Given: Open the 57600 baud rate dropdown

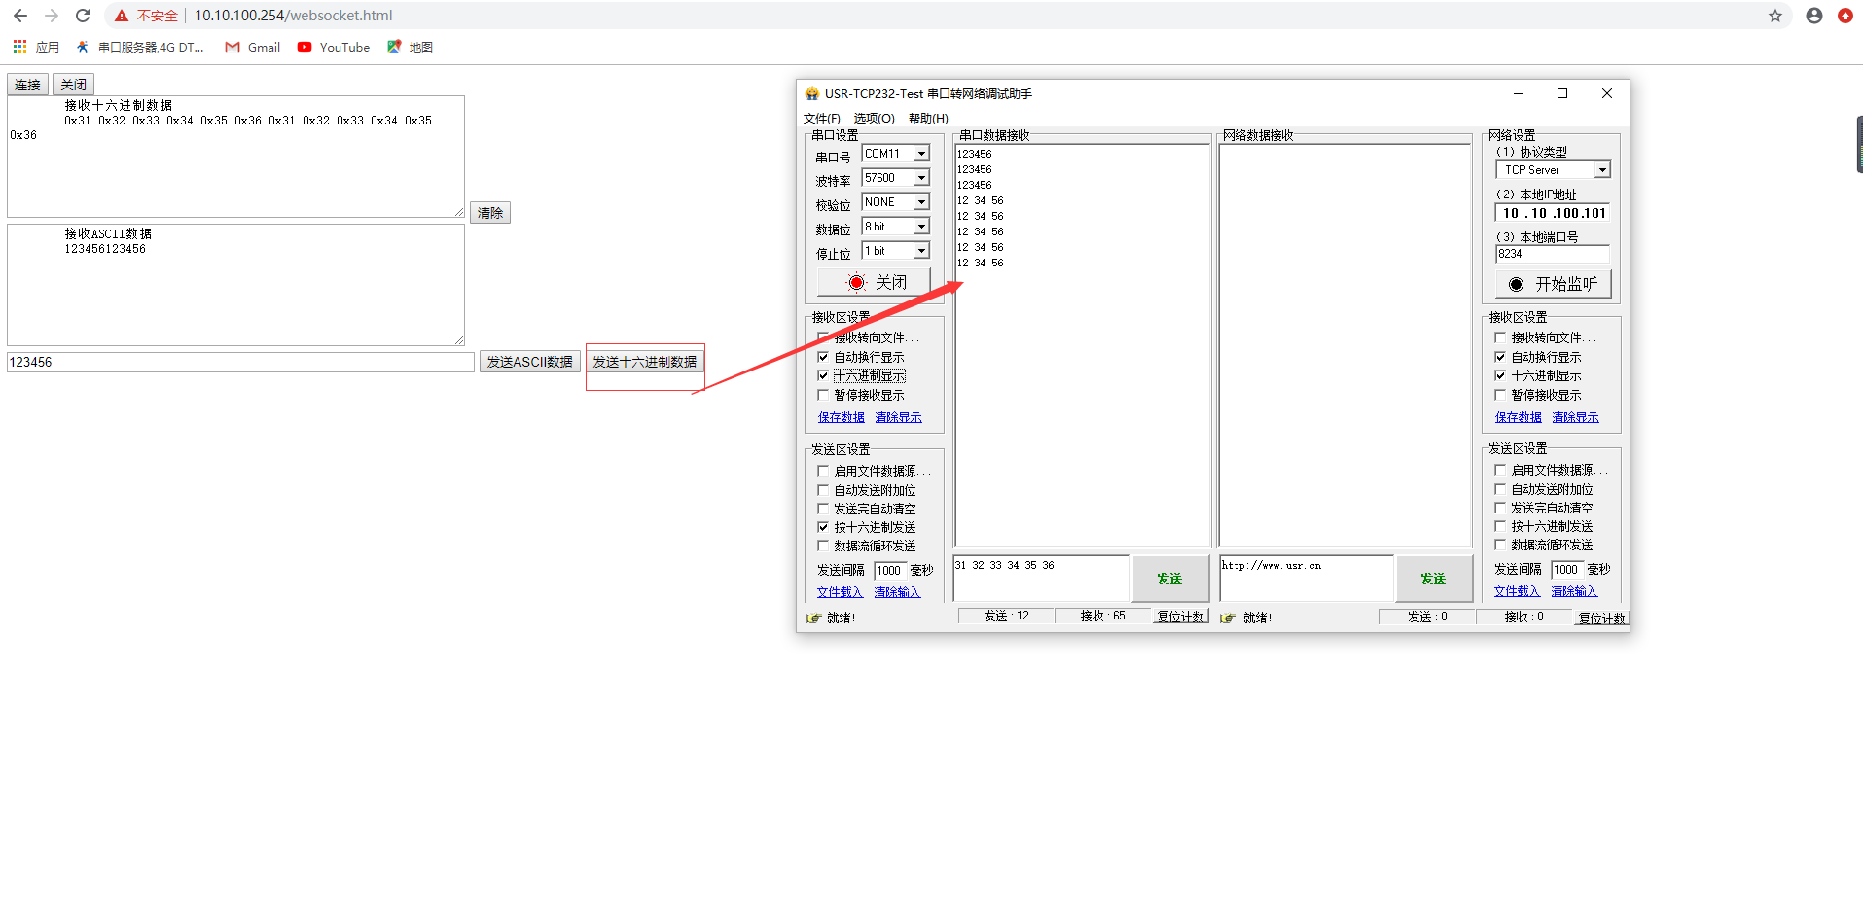Looking at the screenshot, I should click(920, 178).
